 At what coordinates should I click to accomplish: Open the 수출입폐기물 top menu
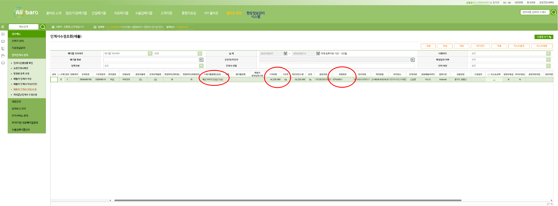pos(144,13)
